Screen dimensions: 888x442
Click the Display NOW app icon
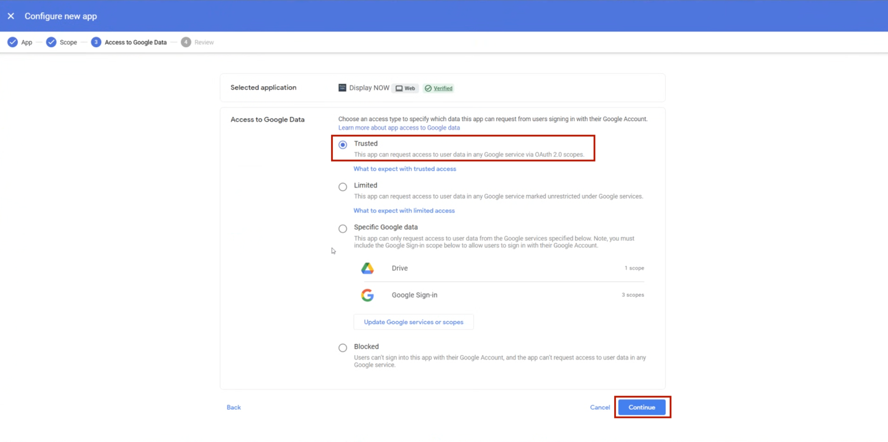coord(342,88)
